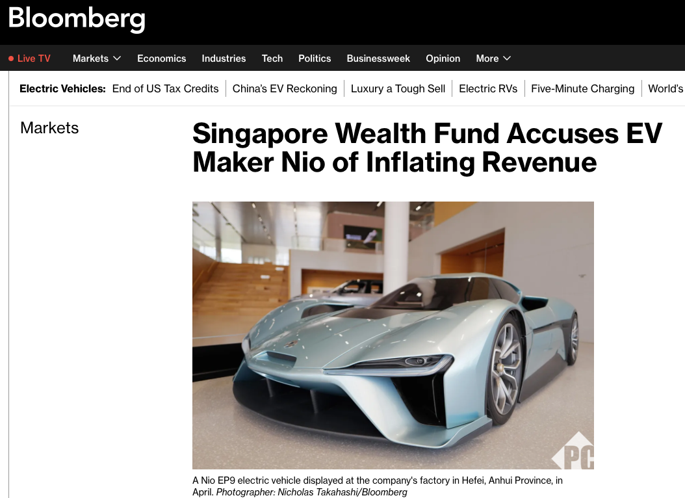
Task: Open the Opinion section
Action: (x=443, y=59)
